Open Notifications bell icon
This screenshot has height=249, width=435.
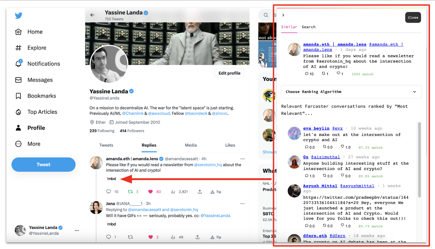coord(18,64)
